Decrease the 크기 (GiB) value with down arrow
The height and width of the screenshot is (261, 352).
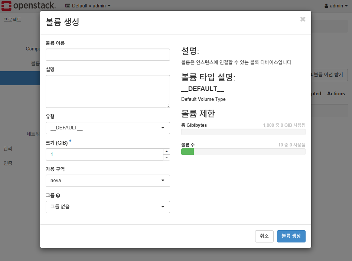[167, 158]
